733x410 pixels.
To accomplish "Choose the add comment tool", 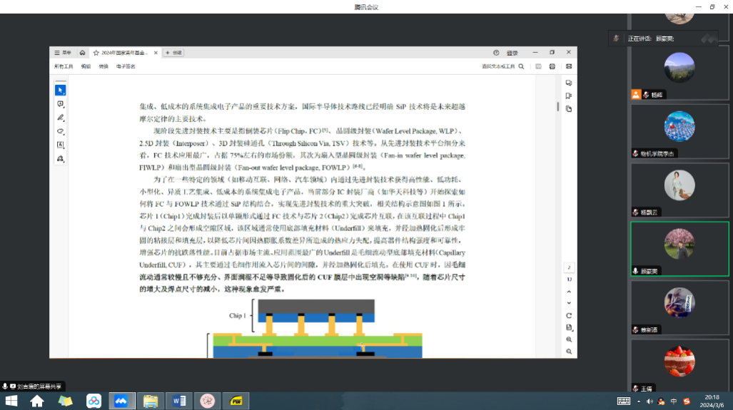I will click(x=61, y=104).
